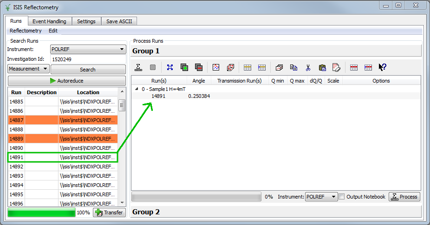Click the Delete Row icon
The image size is (430, 225).
354,67
